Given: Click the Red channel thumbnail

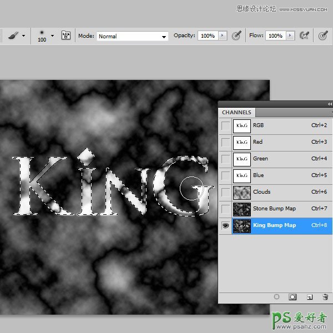Looking at the screenshot, I should point(241,142).
